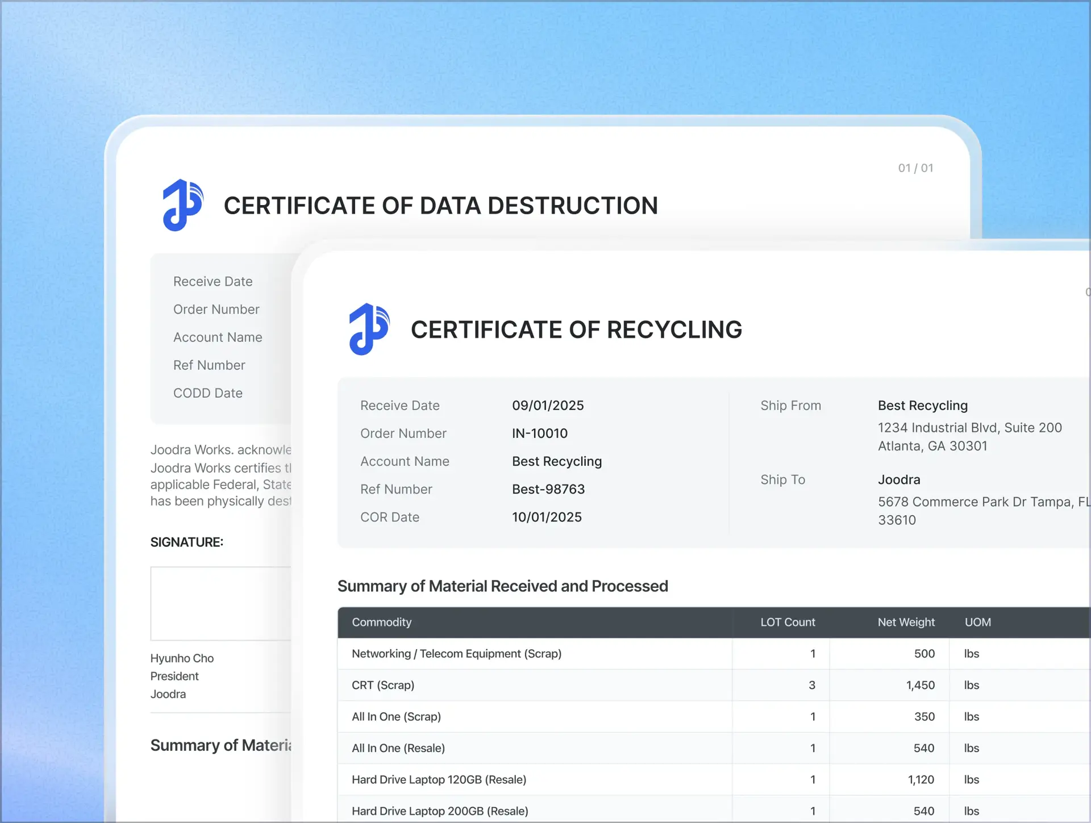Click the ref number Best-98763
Screen dimensions: 1091x823
point(548,489)
